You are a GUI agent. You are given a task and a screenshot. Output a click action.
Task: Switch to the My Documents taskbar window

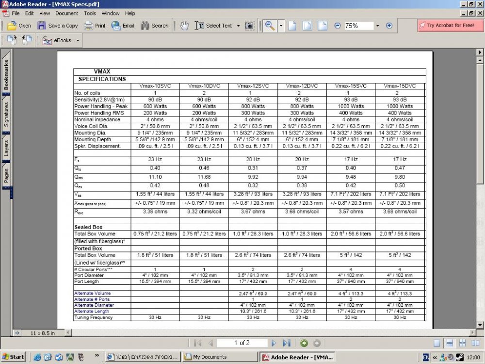click(220, 357)
